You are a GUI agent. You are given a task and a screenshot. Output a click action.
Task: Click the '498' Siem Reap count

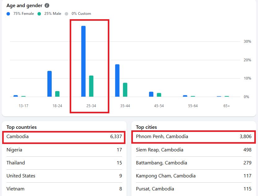click(247, 150)
